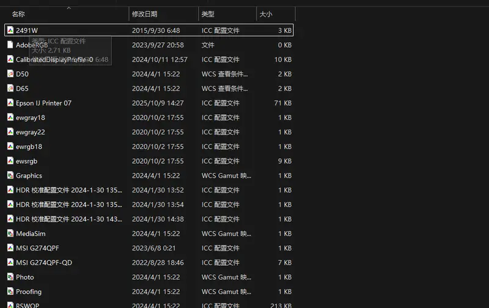489x308 pixels.
Task: Click the MSI G274QPF-QD profile icon
Action: click(x=10, y=262)
